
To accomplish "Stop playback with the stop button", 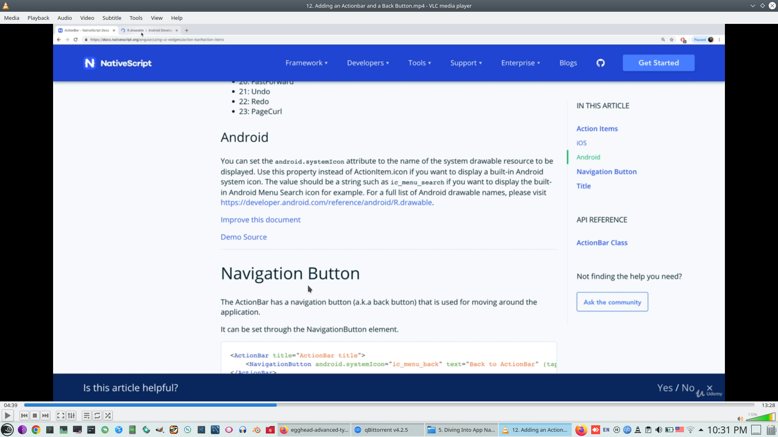I will click(x=35, y=416).
